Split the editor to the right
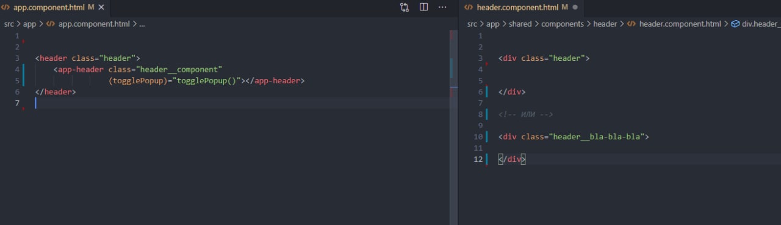Screen dimensions: 781x225 tap(423, 7)
